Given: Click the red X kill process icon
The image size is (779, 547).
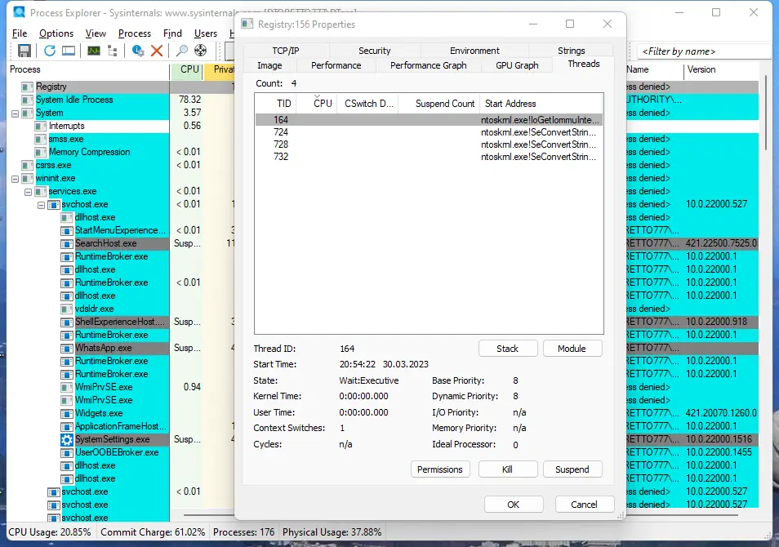Looking at the screenshot, I should coord(157,50).
